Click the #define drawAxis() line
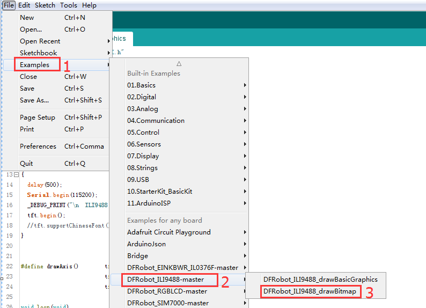Screen dimensions: 426x308 49,267
